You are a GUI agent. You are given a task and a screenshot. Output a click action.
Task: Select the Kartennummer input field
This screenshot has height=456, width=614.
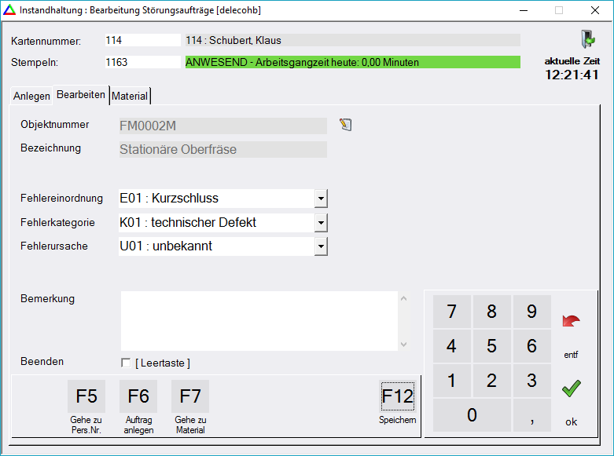click(x=142, y=40)
